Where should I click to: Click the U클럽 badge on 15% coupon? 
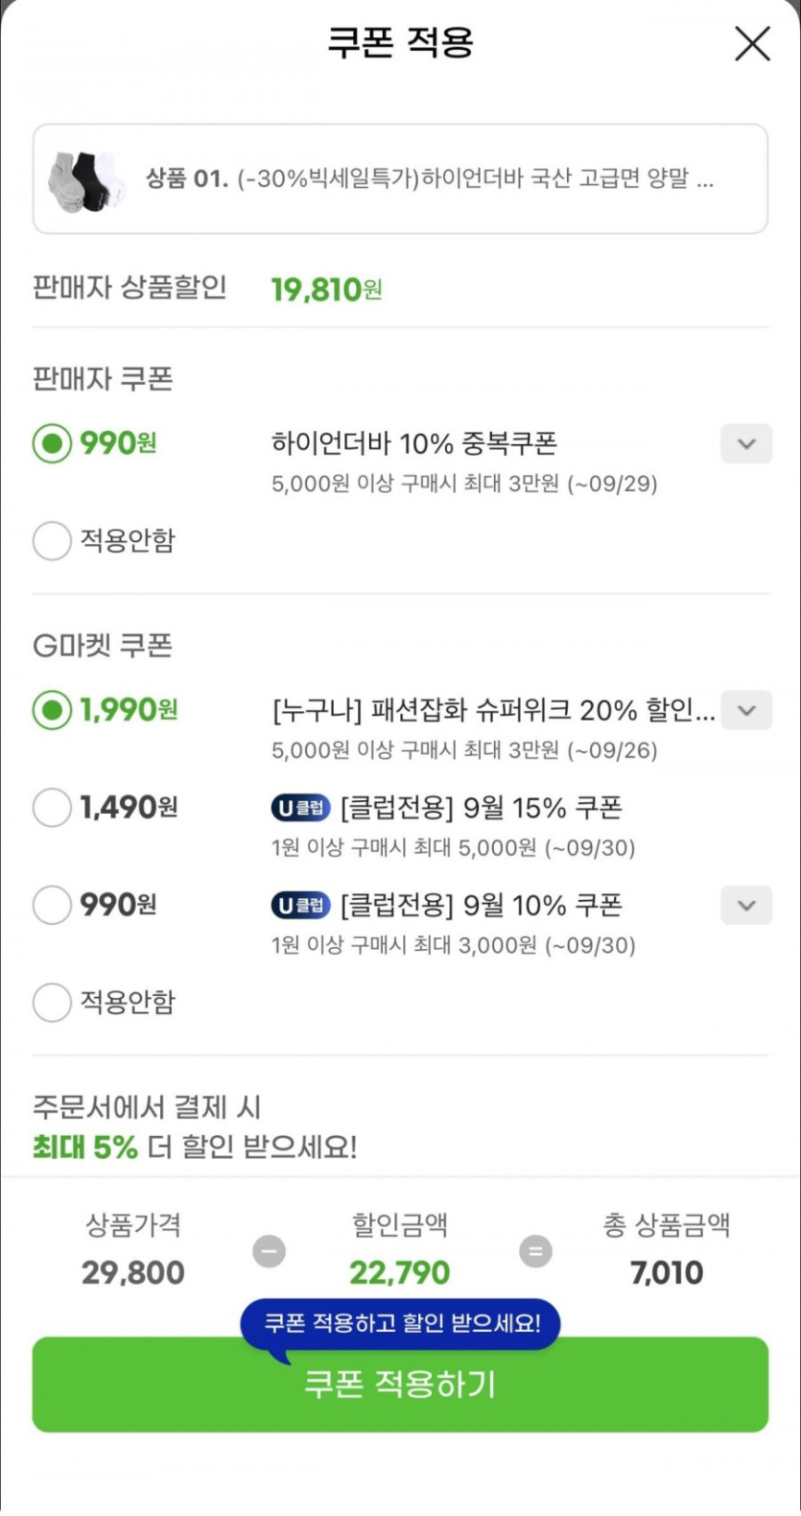pos(300,808)
